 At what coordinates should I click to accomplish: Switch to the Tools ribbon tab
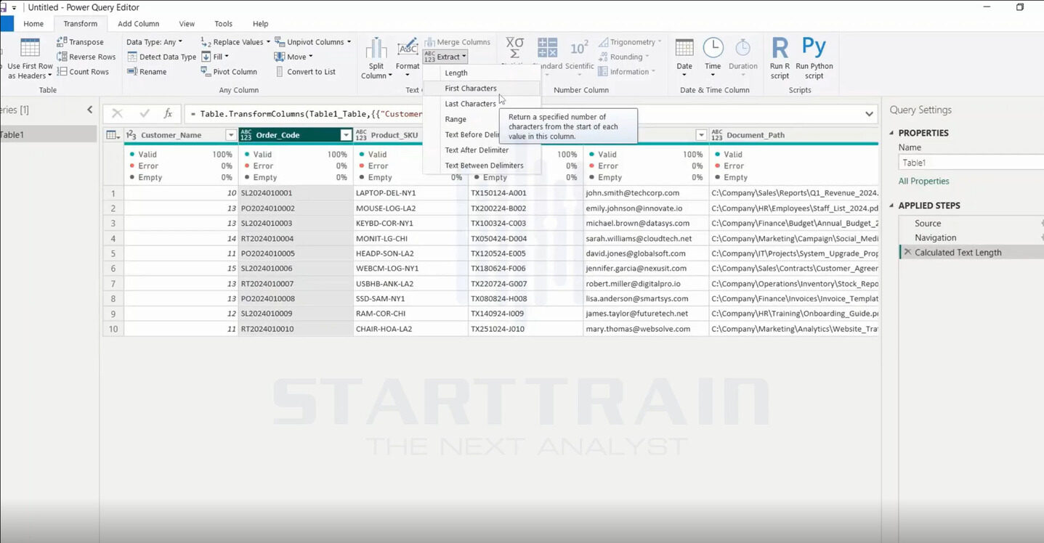click(x=224, y=24)
